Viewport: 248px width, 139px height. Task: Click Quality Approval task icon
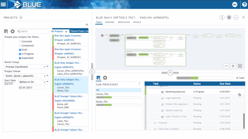pyautogui.click(x=162, y=110)
